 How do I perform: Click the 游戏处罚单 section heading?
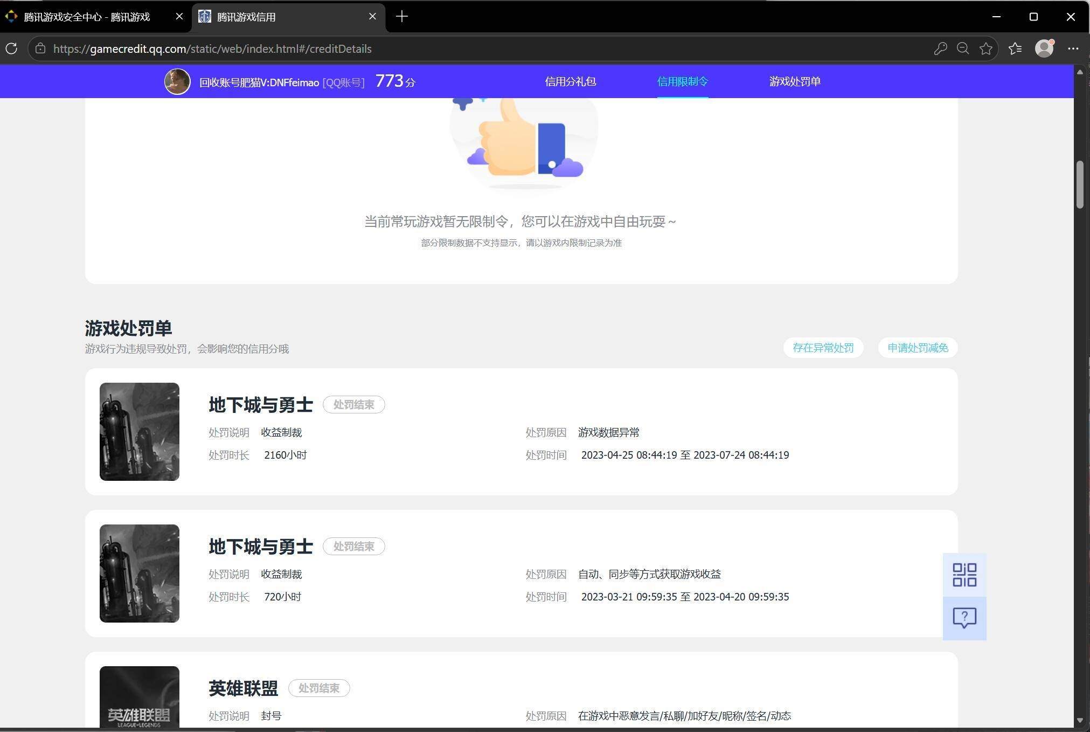tap(128, 328)
